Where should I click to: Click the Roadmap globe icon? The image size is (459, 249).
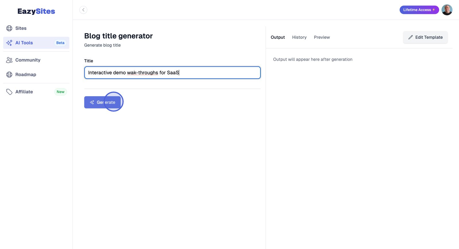[9, 75]
